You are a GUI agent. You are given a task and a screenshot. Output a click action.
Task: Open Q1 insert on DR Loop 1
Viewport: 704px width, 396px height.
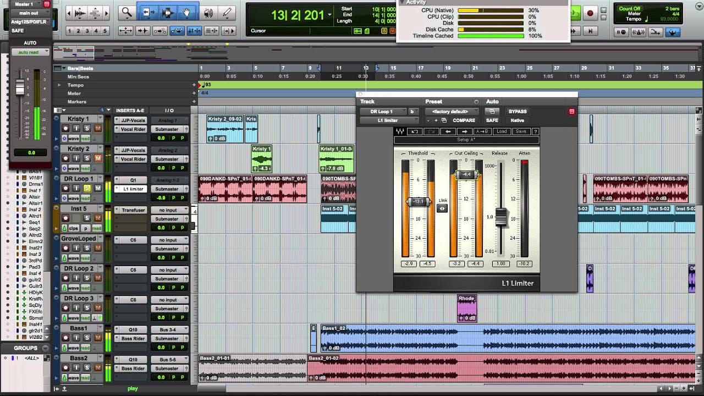(130, 180)
